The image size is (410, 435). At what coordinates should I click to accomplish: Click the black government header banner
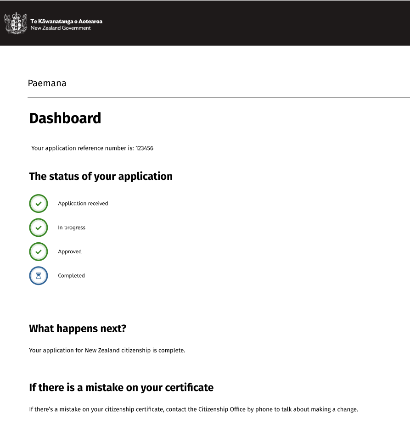pyautogui.click(x=205, y=23)
